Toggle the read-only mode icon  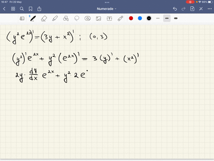[22, 18]
